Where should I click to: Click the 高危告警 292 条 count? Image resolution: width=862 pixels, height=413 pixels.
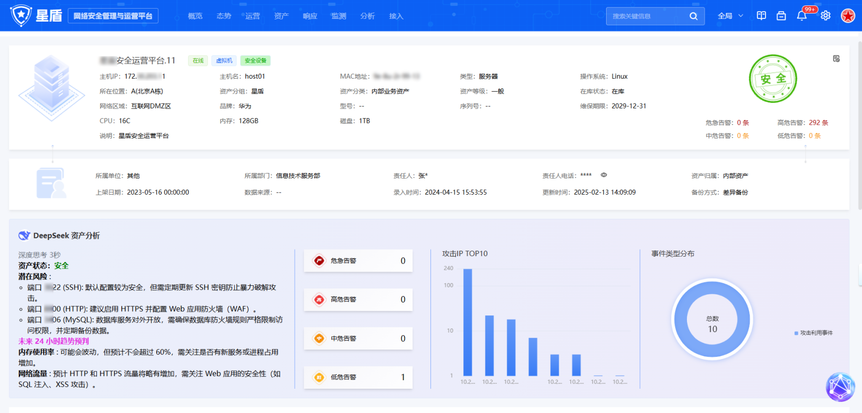(x=818, y=123)
